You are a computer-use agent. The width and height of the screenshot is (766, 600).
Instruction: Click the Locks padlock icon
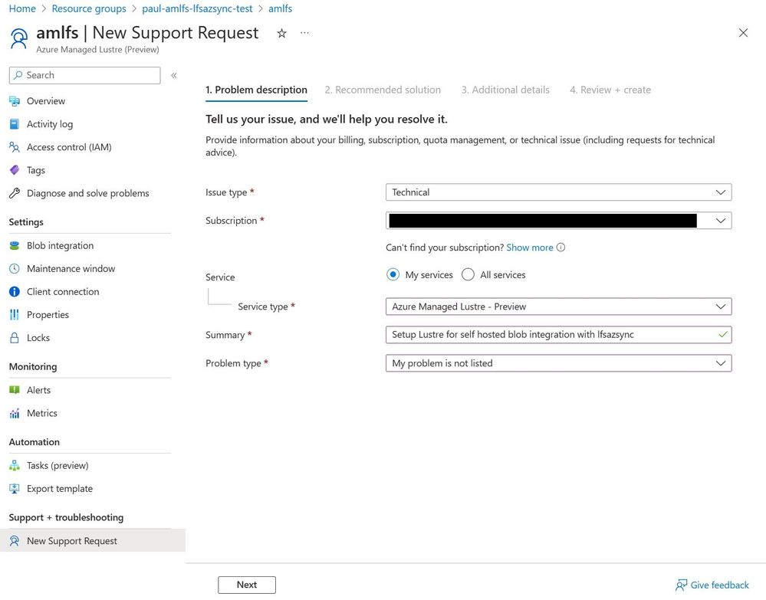[x=15, y=337]
